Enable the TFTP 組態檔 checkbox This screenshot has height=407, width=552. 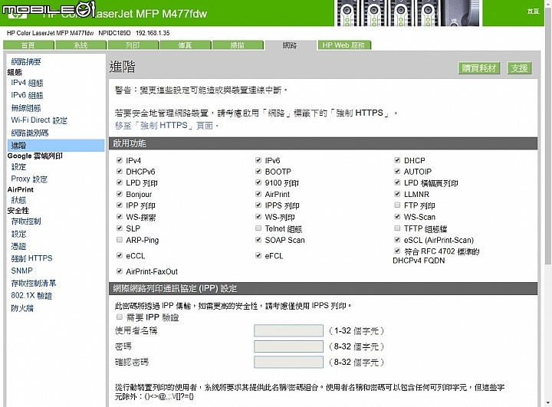click(x=397, y=228)
